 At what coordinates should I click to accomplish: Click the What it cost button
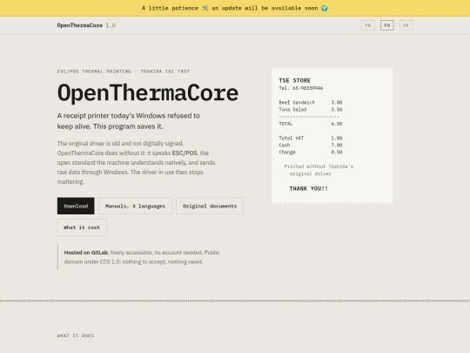82,227
